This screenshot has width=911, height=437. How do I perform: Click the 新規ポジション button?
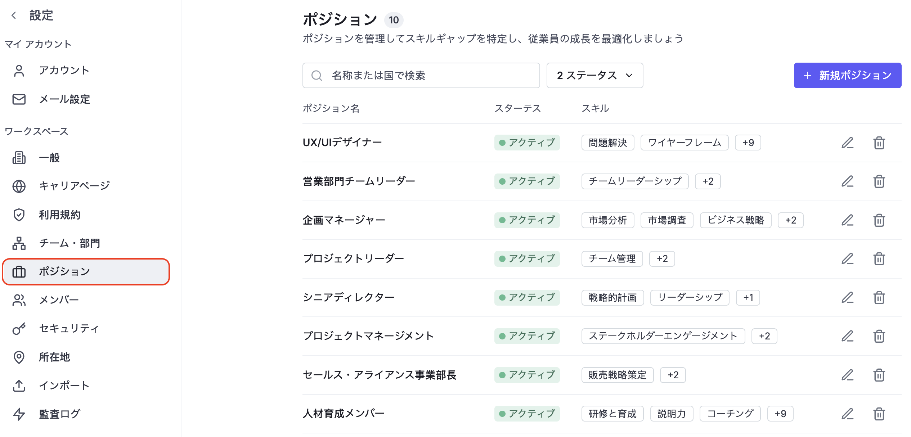point(847,76)
